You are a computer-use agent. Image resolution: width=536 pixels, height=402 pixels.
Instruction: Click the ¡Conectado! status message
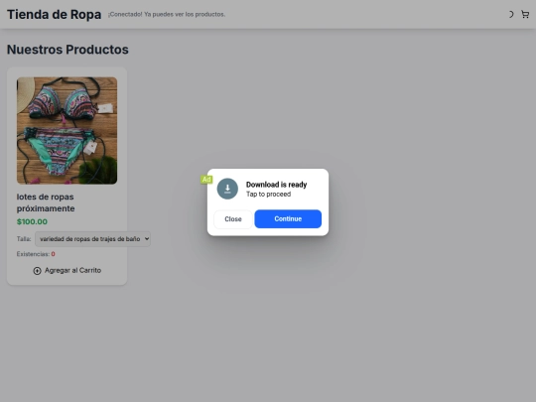(x=167, y=14)
